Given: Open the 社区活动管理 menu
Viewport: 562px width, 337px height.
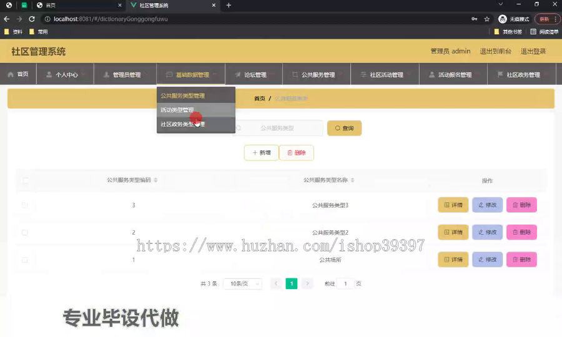Looking at the screenshot, I should tap(385, 74).
